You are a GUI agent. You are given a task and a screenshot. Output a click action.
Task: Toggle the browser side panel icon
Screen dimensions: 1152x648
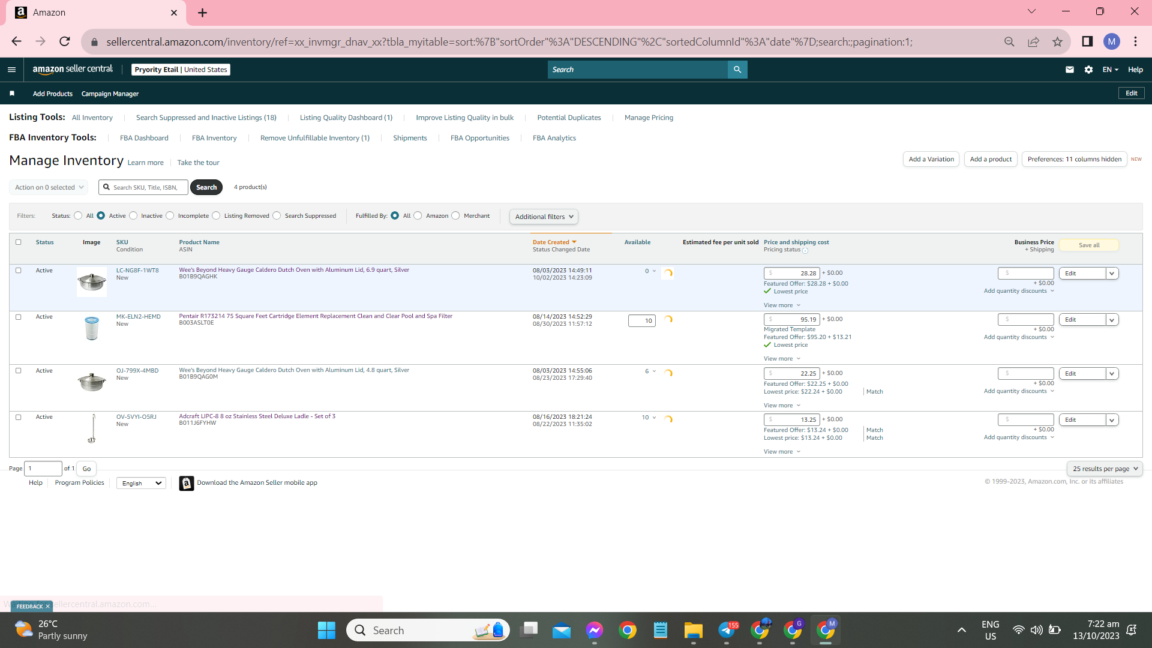pyautogui.click(x=1087, y=41)
